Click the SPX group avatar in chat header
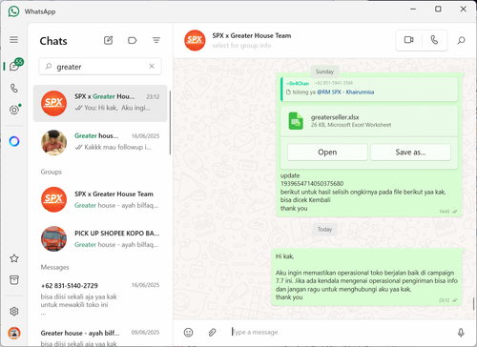 [x=195, y=40]
